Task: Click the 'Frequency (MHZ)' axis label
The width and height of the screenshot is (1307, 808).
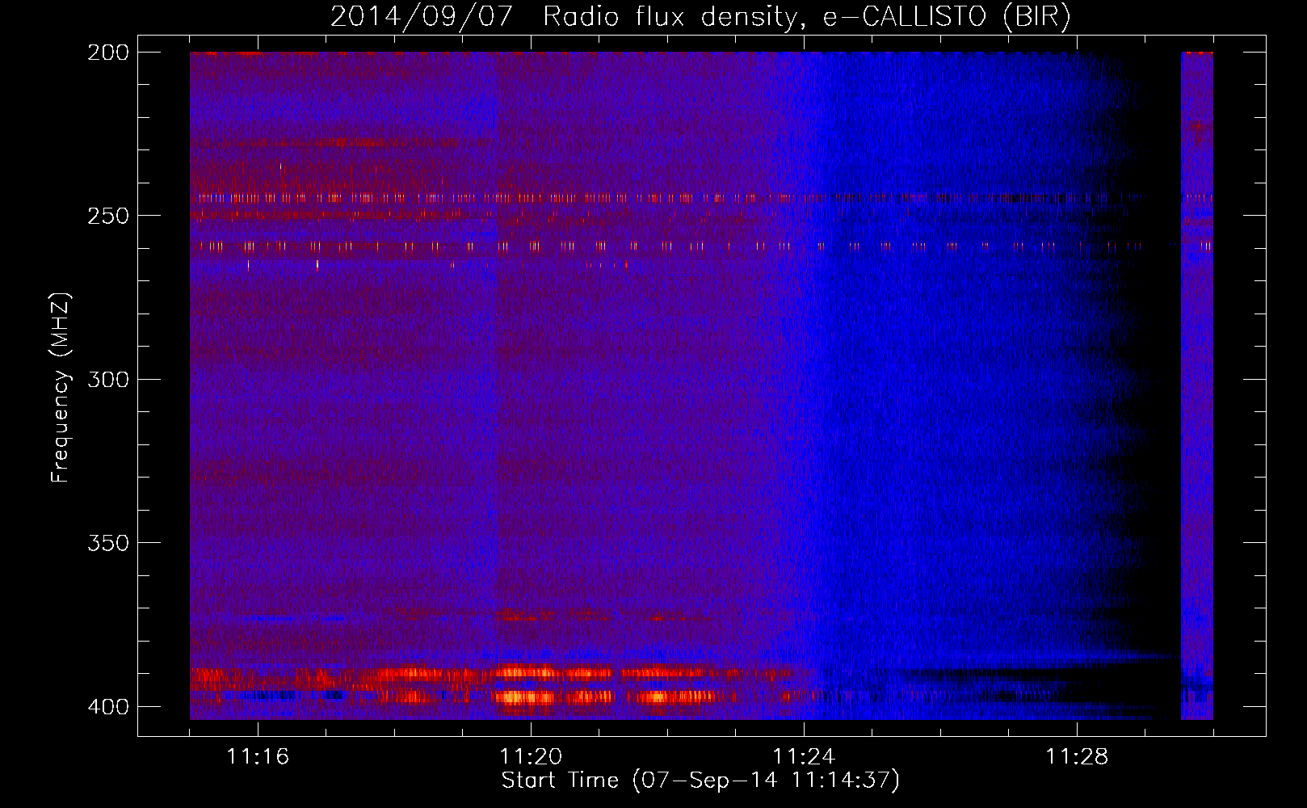Action: click(x=61, y=388)
